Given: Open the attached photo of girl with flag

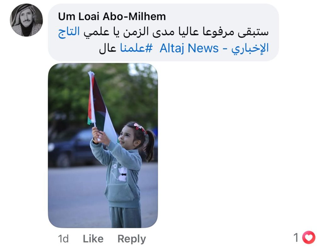Looking at the screenshot, I should tap(103, 145).
